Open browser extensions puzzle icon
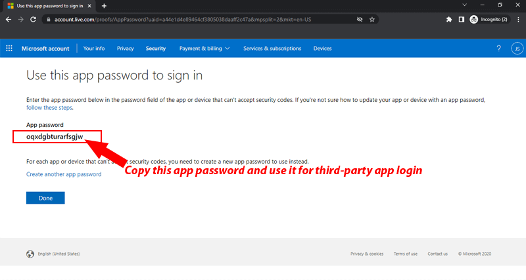 (x=449, y=20)
